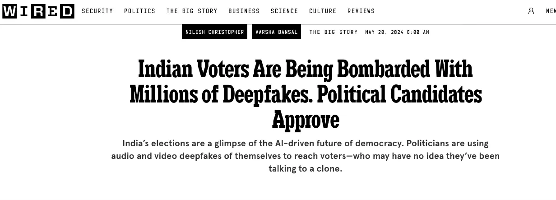
Task: Open the Security section
Action: tap(97, 11)
